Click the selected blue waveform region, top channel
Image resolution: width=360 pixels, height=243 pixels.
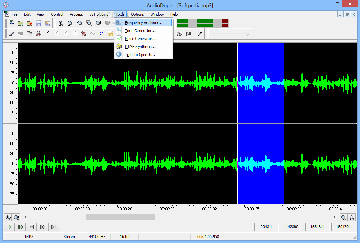(x=261, y=83)
